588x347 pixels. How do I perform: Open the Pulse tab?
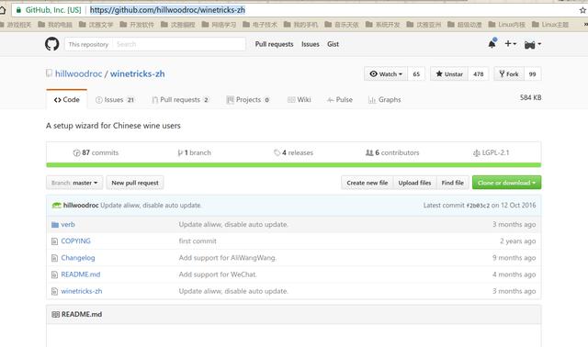340,100
